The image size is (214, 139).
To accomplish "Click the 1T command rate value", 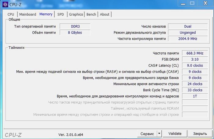I will click(195, 96).
